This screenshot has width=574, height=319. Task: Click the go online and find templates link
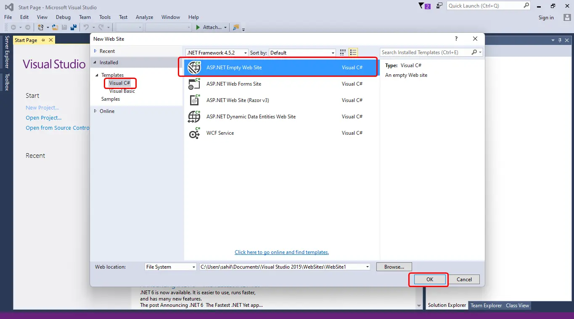(x=282, y=252)
